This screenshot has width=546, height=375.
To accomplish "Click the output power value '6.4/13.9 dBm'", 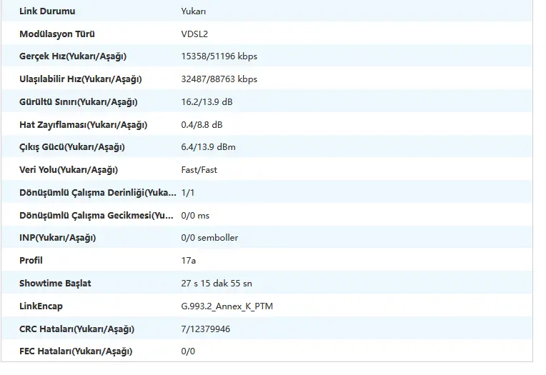I will (x=208, y=147).
